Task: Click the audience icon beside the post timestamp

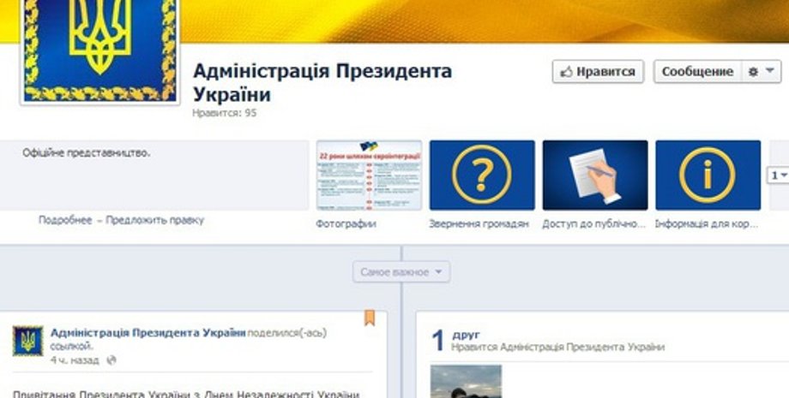Action: (111, 360)
